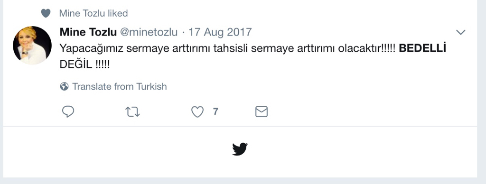Image resolution: width=486 pixels, height=184 pixels.
Task: Open the 17 Aug 2017 timestamp
Action: (220, 32)
